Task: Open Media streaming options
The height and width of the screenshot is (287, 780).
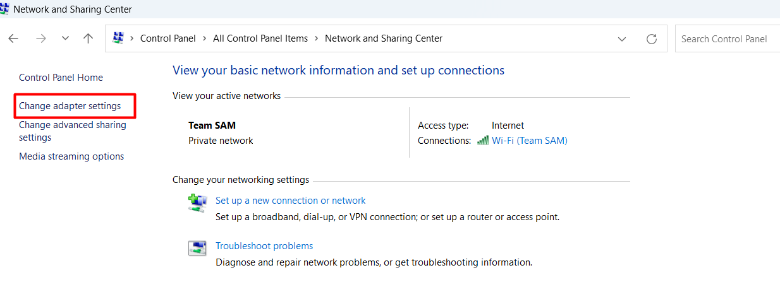Action: coord(71,156)
